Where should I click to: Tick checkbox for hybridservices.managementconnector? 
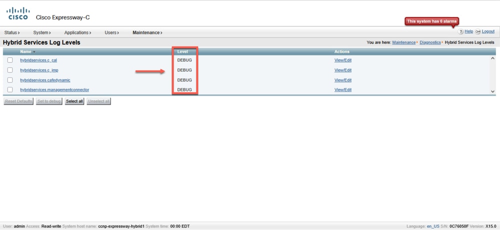10,90
